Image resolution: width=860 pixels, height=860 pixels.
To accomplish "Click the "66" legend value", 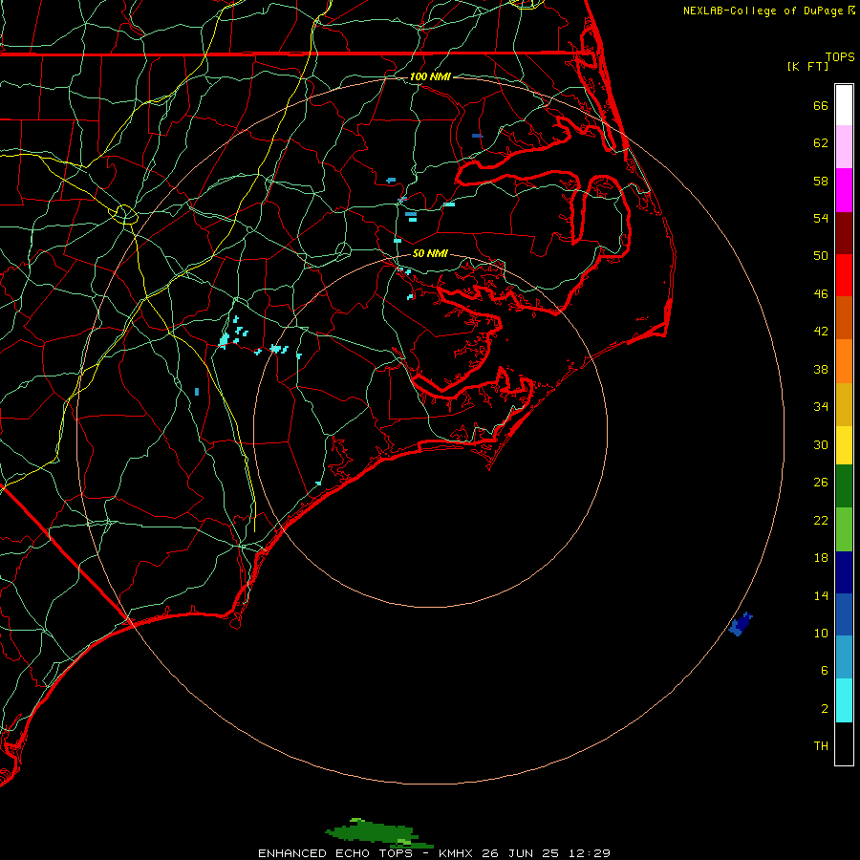I will pos(821,105).
